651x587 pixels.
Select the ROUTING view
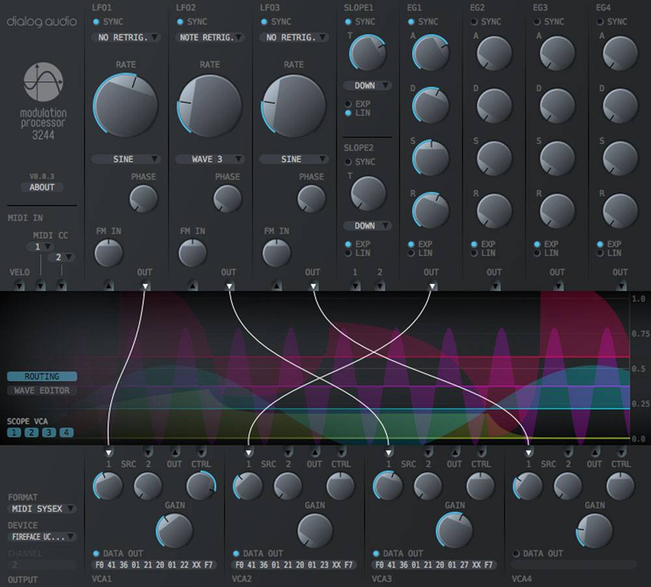coord(42,376)
